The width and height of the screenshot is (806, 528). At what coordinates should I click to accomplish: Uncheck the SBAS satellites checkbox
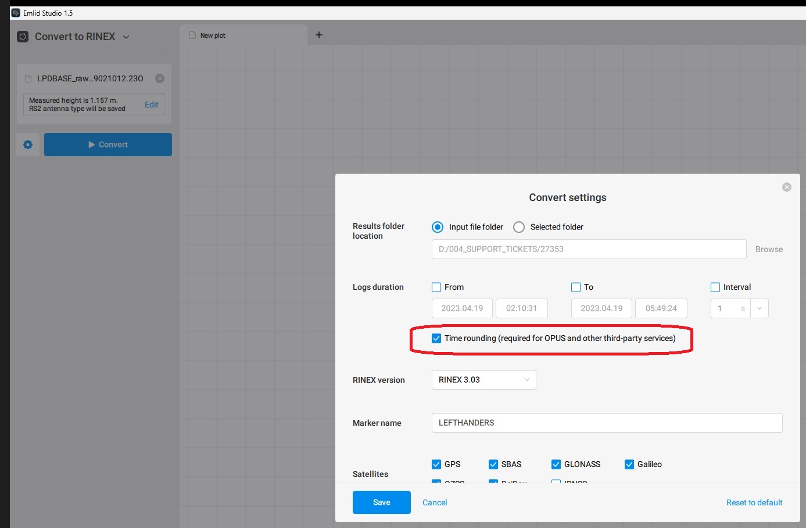493,464
